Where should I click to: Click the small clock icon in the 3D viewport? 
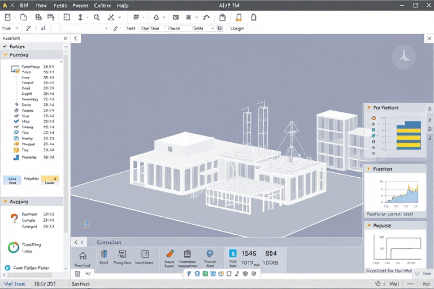pos(85,224)
